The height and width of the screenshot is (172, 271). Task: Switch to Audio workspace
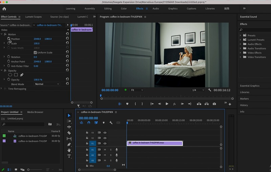tap(156, 9)
